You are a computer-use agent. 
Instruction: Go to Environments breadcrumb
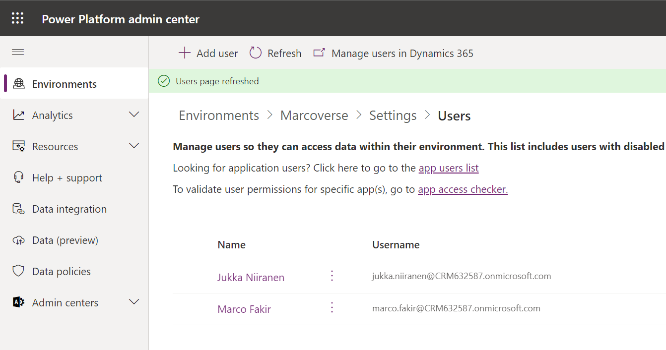pos(219,116)
